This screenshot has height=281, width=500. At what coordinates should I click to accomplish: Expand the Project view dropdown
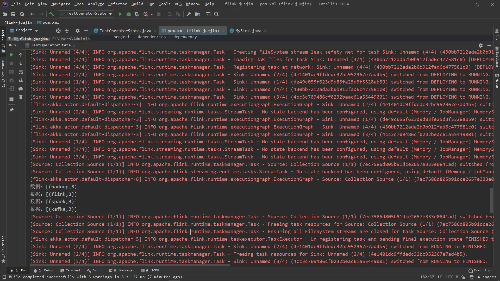point(36,31)
